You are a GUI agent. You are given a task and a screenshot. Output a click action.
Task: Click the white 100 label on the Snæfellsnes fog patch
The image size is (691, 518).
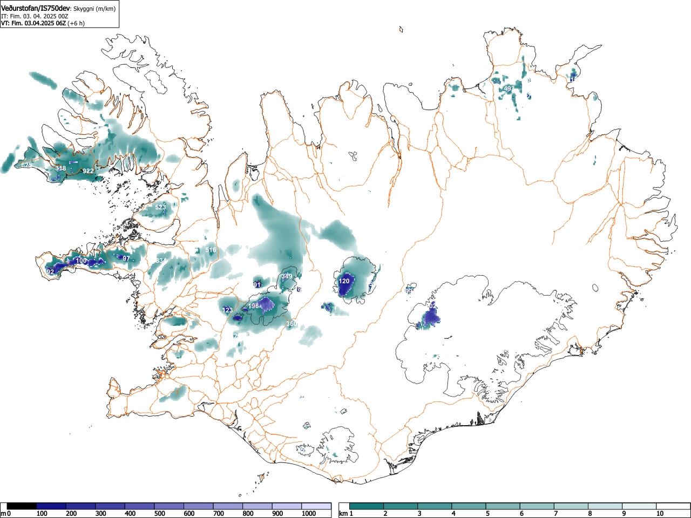click(x=81, y=261)
